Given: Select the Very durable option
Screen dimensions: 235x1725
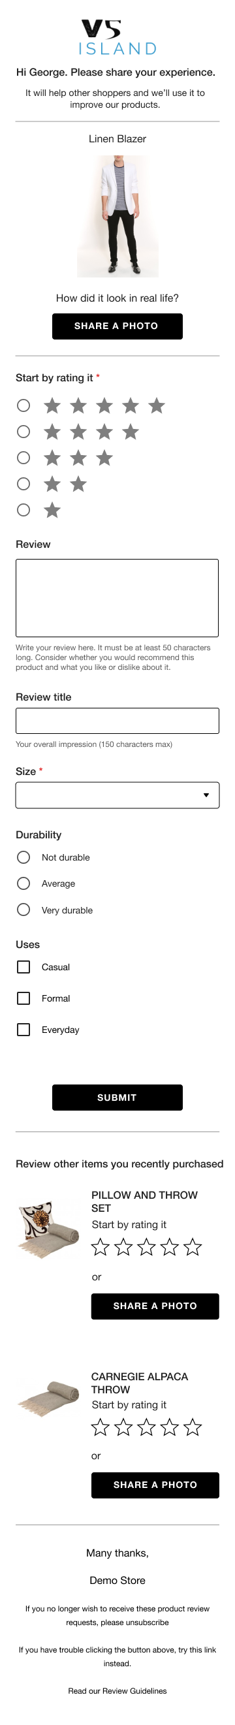Looking at the screenshot, I should (x=23, y=910).
